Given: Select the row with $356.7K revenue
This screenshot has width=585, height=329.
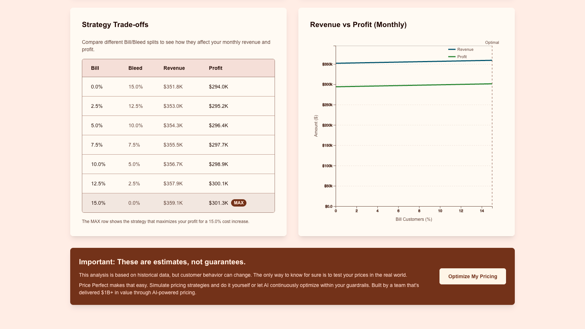Looking at the screenshot, I should 178,164.
